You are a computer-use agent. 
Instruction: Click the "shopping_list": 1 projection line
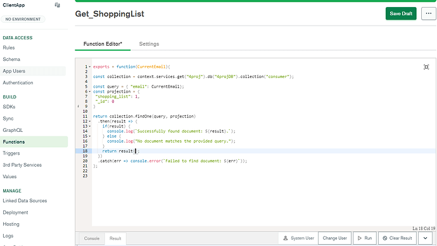point(117,96)
